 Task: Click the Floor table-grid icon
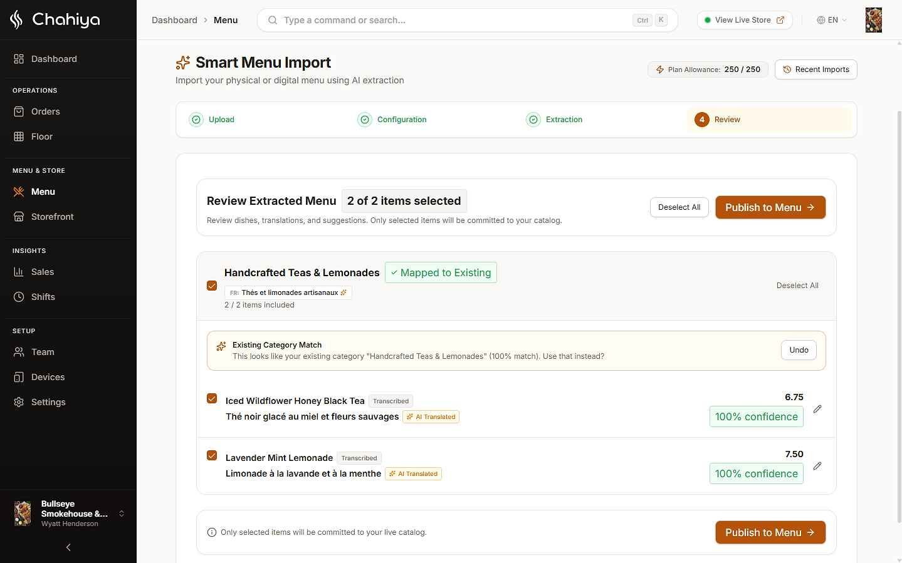19,137
